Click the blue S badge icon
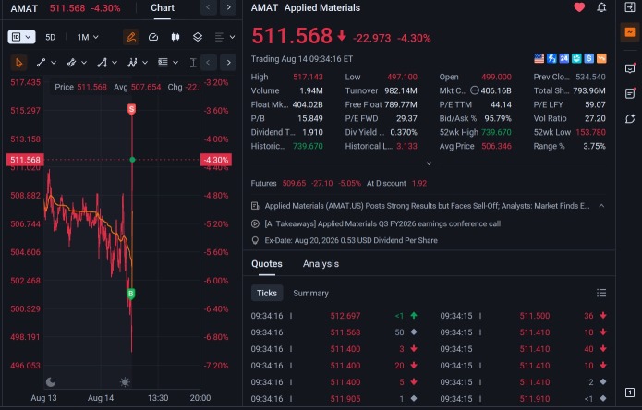This screenshot has height=410, width=642. [588, 58]
